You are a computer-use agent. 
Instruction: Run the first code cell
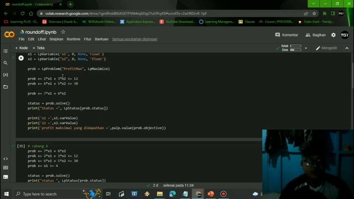[21, 58]
